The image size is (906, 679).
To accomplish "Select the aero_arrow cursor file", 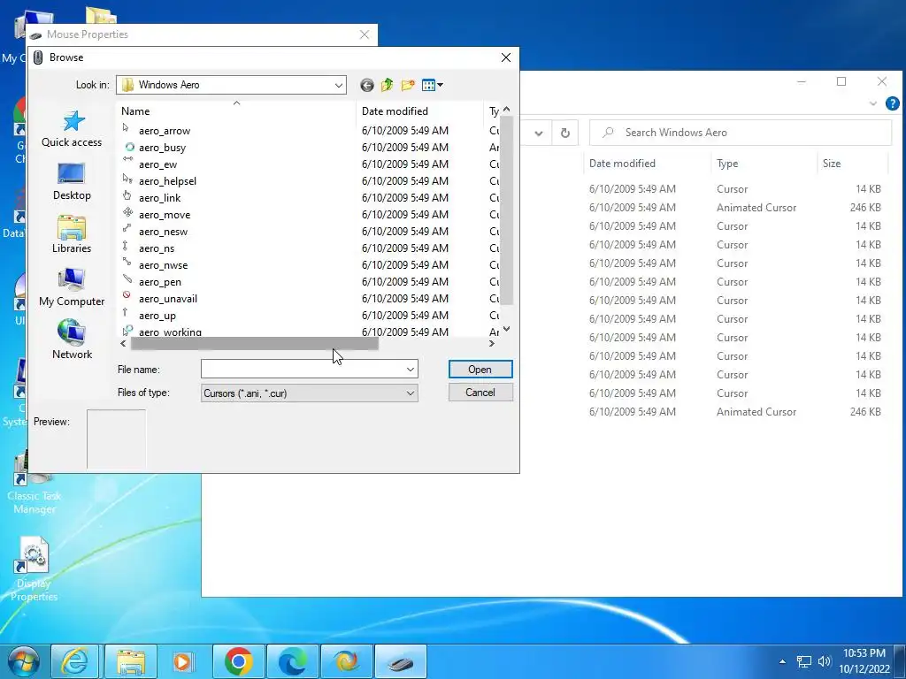I will pyautogui.click(x=165, y=131).
